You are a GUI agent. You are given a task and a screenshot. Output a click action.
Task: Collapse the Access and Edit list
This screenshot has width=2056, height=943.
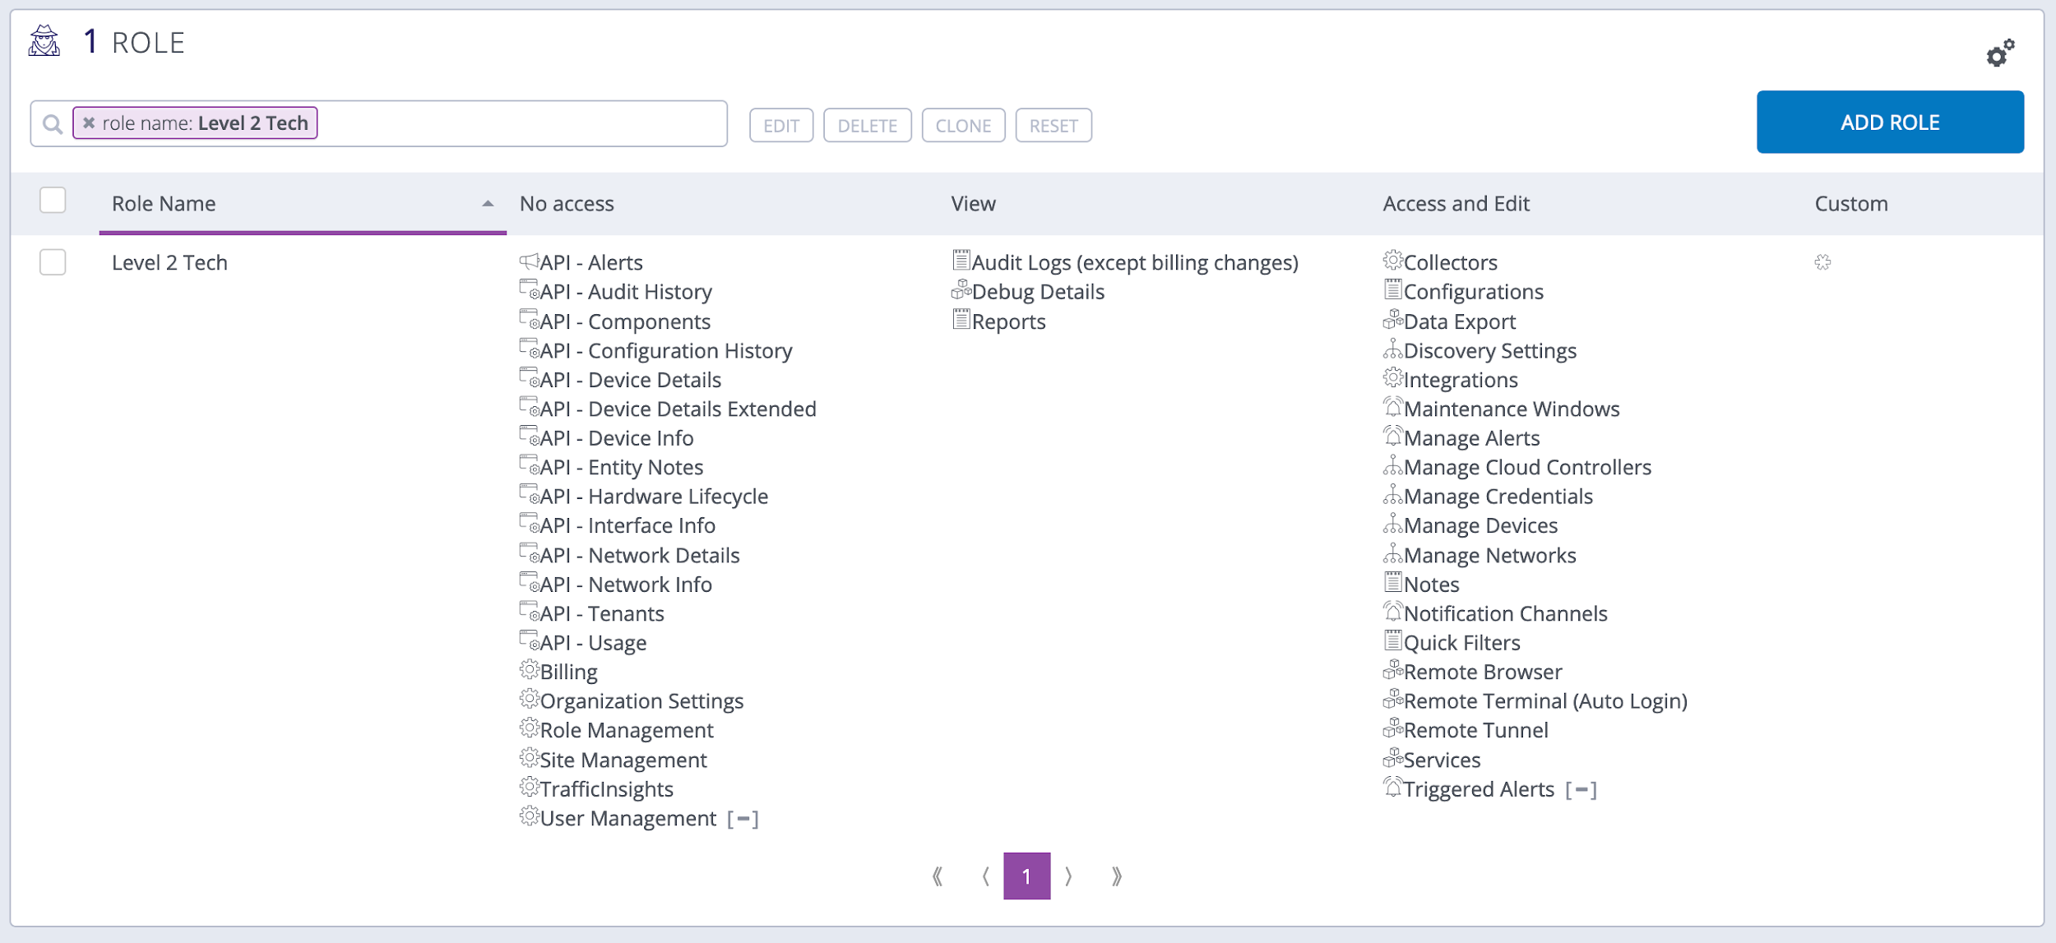[1581, 790]
